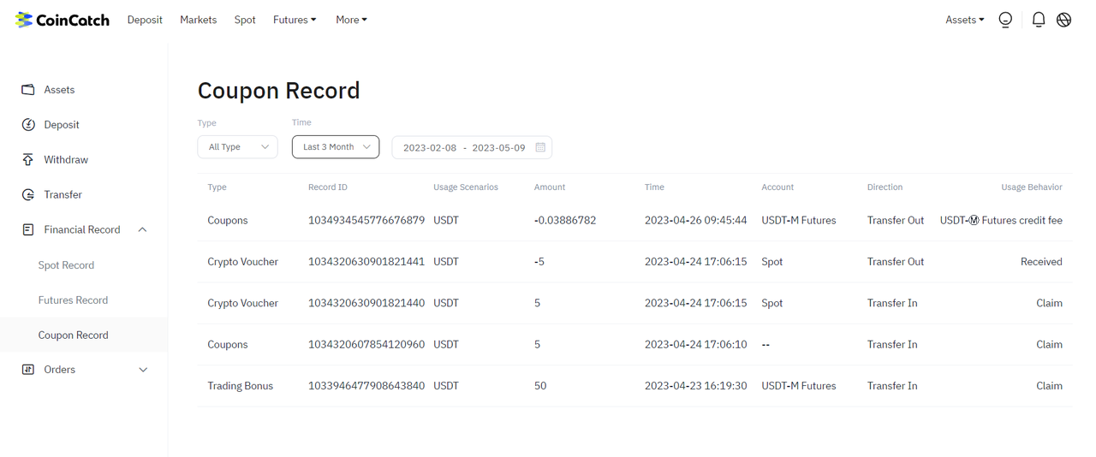This screenshot has width=1096, height=457.
Task: Open the Assets dropdown at top right
Action: click(964, 20)
